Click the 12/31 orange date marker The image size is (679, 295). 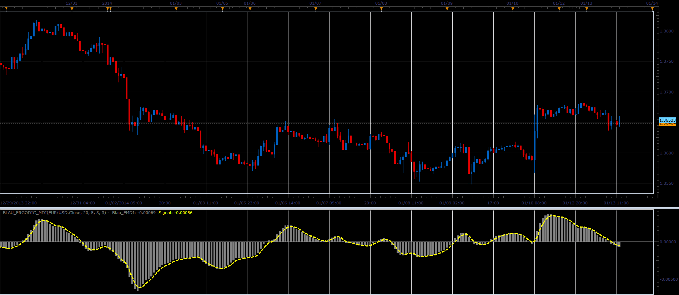(72, 9)
